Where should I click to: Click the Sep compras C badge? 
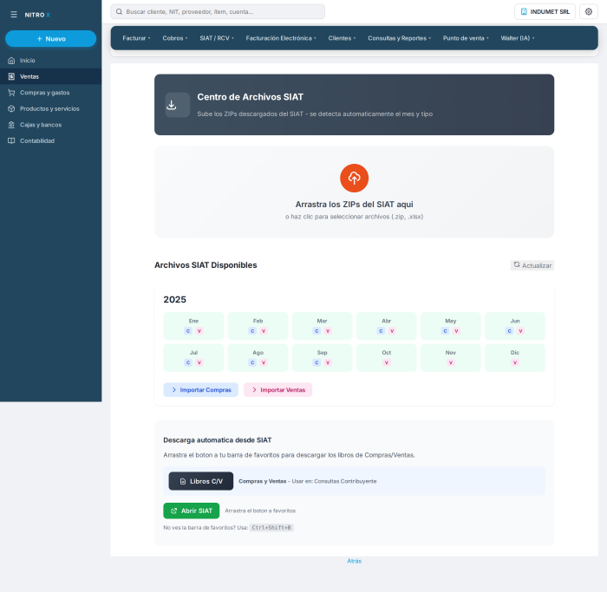(x=317, y=362)
